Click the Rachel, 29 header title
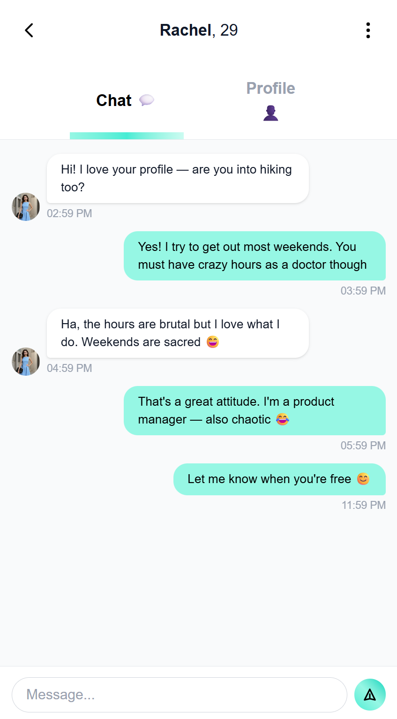 click(199, 30)
